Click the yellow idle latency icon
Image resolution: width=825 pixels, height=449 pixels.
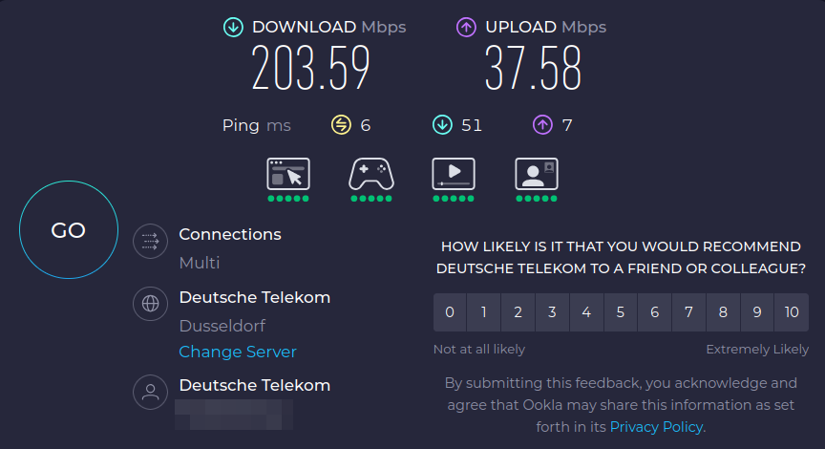pos(341,125)
